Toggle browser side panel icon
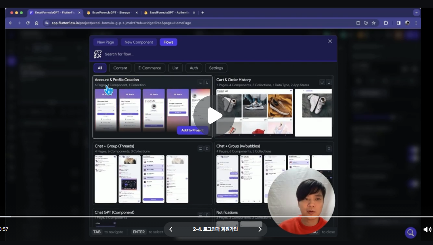The height and width of the screenshot is (245, 433). (398, 23)
